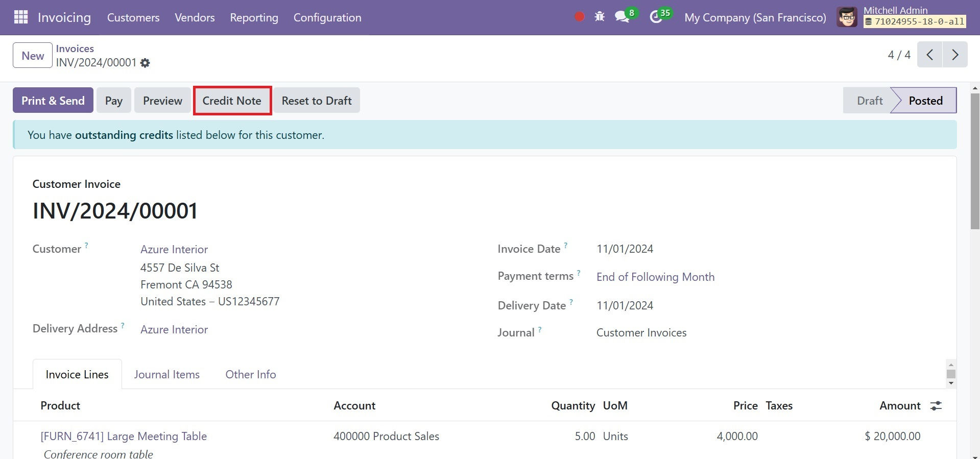Open the gear actions menu beside INV/2024/00001
Screen dimensions: 980x459
click(x=145, y=63)
